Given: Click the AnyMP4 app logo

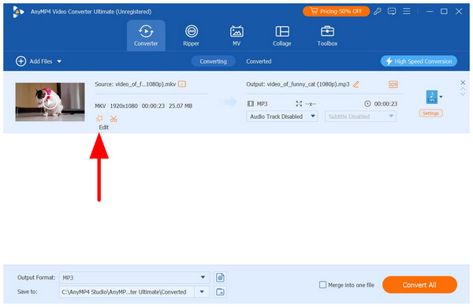Looking at the screenshot, I should (x=18, y=12).
